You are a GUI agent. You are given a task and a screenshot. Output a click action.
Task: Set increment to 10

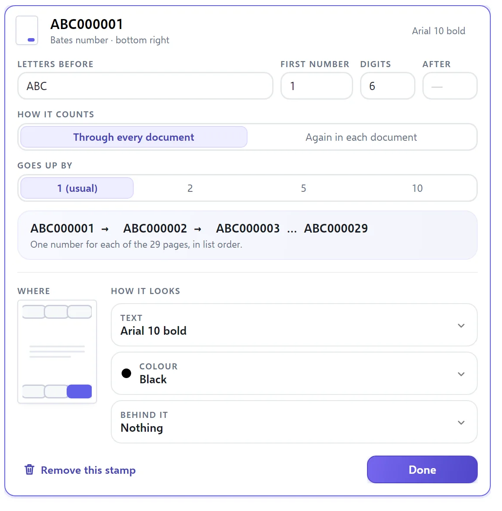[417, 188]
